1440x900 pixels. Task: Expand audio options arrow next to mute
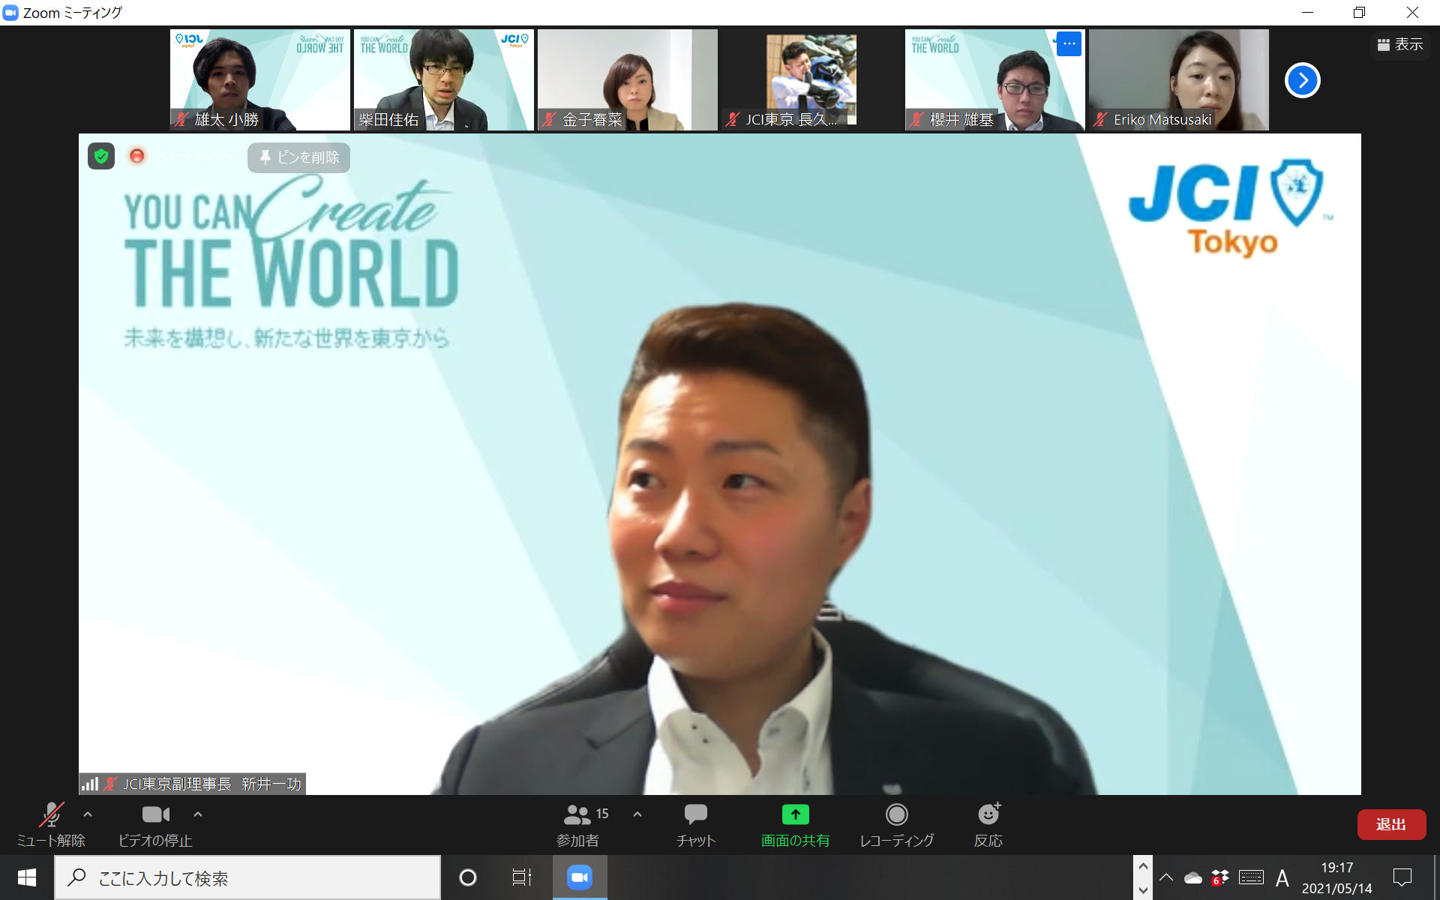(88, 814)
